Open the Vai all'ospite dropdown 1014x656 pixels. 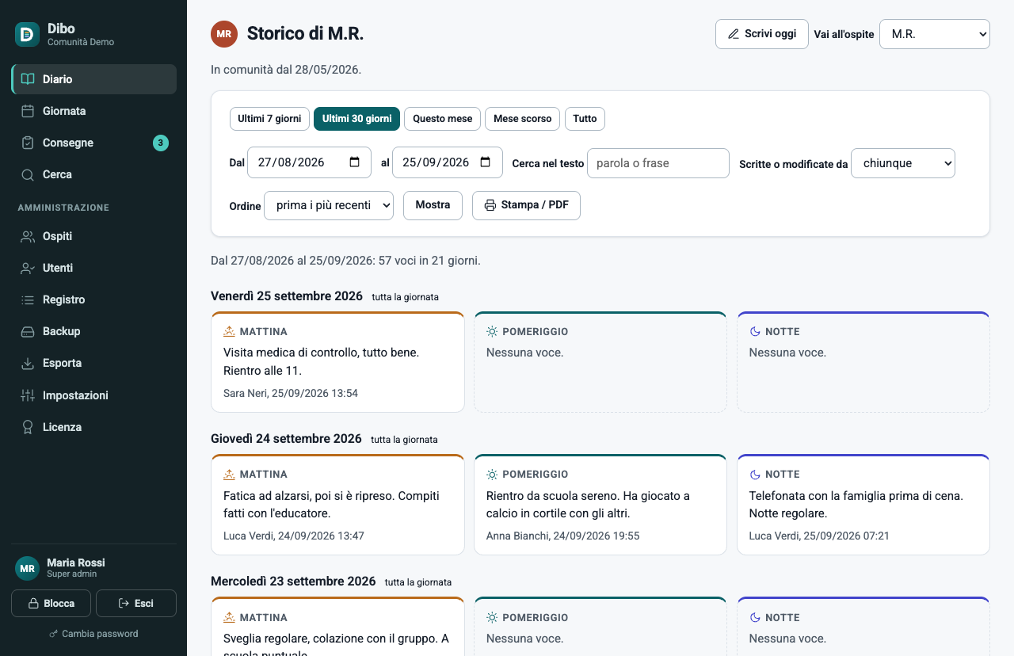tap(935, 34)
